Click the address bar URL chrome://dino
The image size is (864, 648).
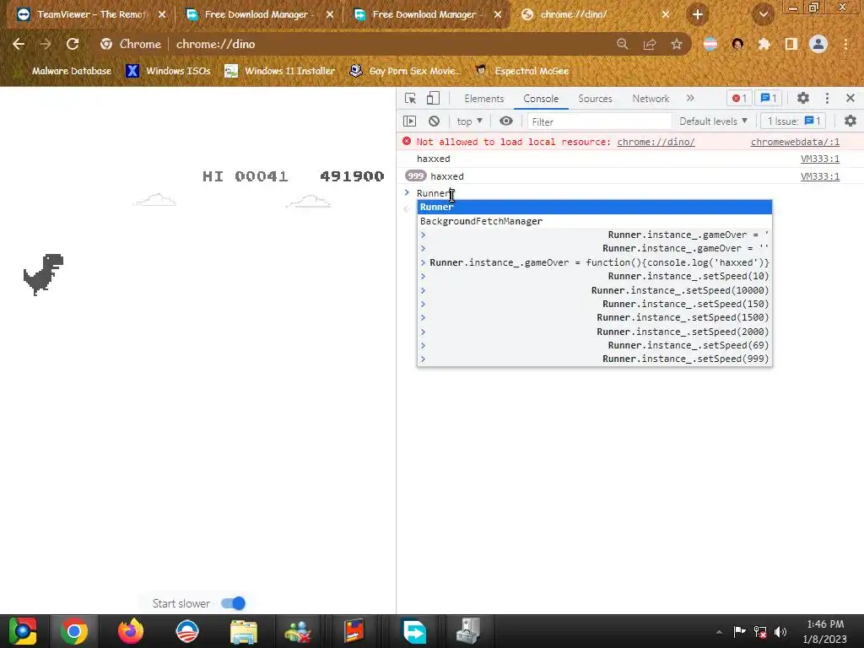coord(215,44)
